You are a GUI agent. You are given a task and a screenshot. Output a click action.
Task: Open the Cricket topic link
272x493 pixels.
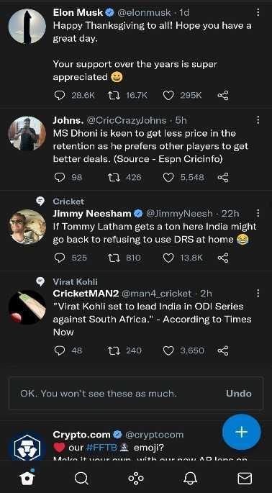click(68, 202)
